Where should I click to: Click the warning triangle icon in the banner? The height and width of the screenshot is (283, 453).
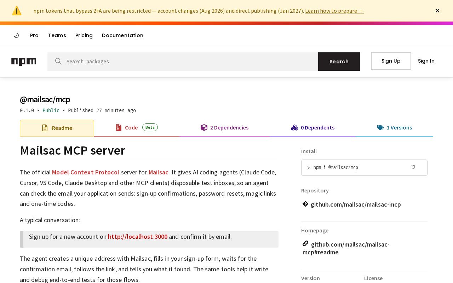pos(17,11)
